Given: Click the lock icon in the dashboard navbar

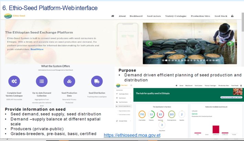Looking at the screenshot, I should click(x=241, y=86).
